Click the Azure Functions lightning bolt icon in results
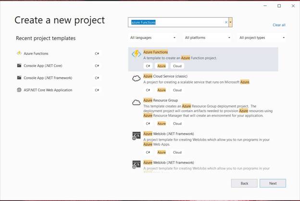 (136, 54)
